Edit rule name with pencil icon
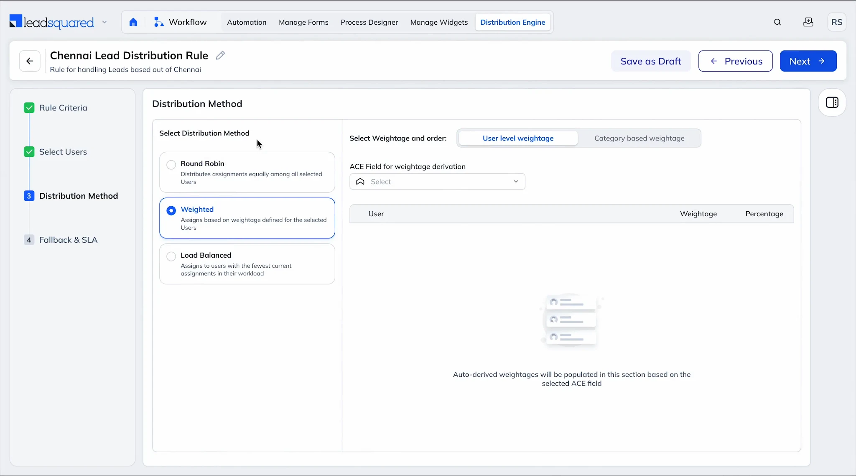The image size is (856, 476). 220,55
